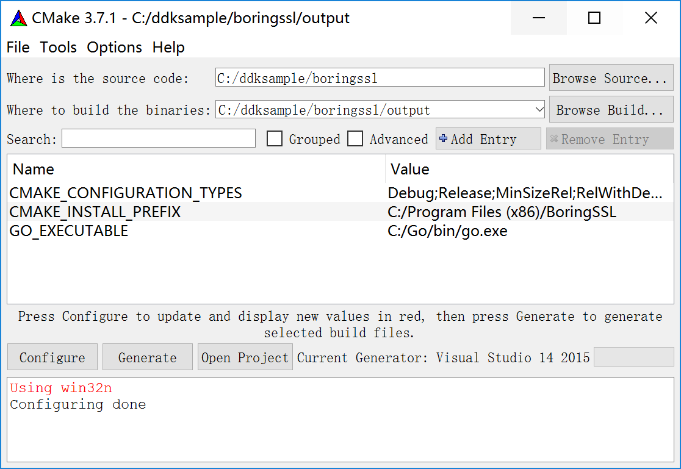Viewport: 681px width, 469px height.
Task: Click the Browse Source button
Action: point(611,77)
